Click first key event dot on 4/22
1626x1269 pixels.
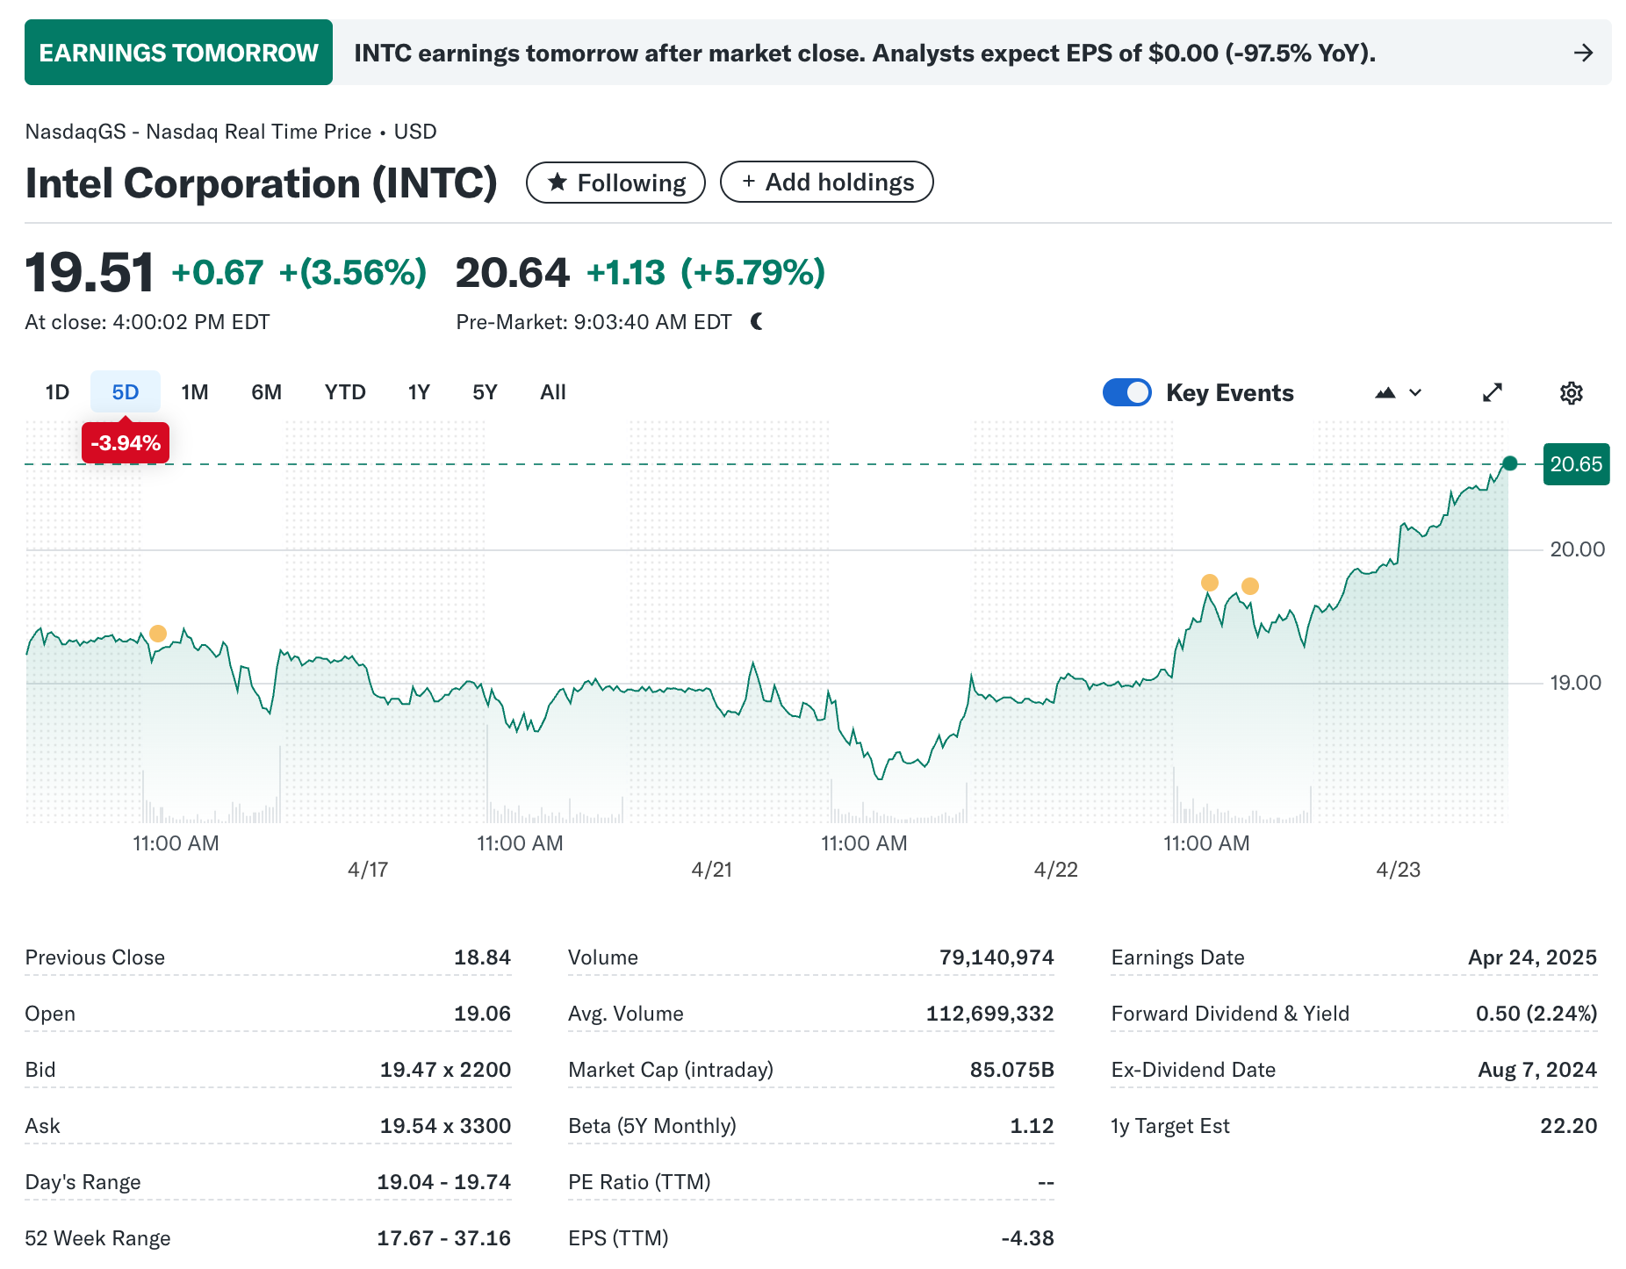[1209, 583]
